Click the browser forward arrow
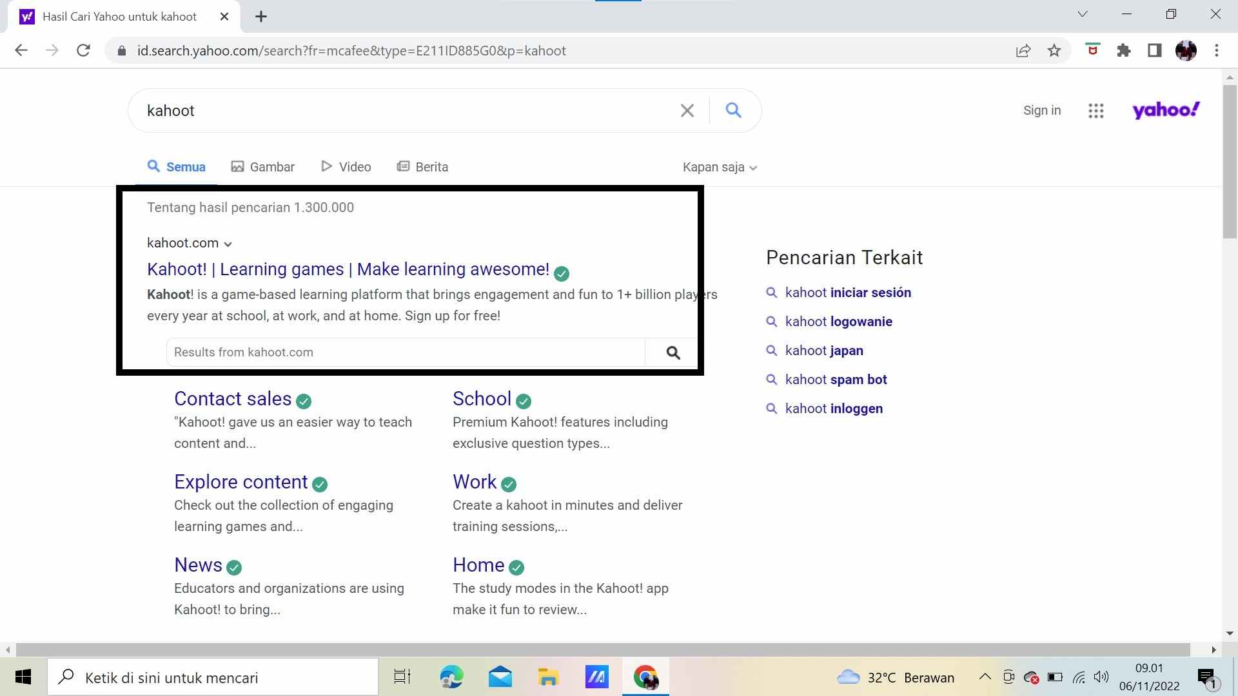 tap(52, 50)
